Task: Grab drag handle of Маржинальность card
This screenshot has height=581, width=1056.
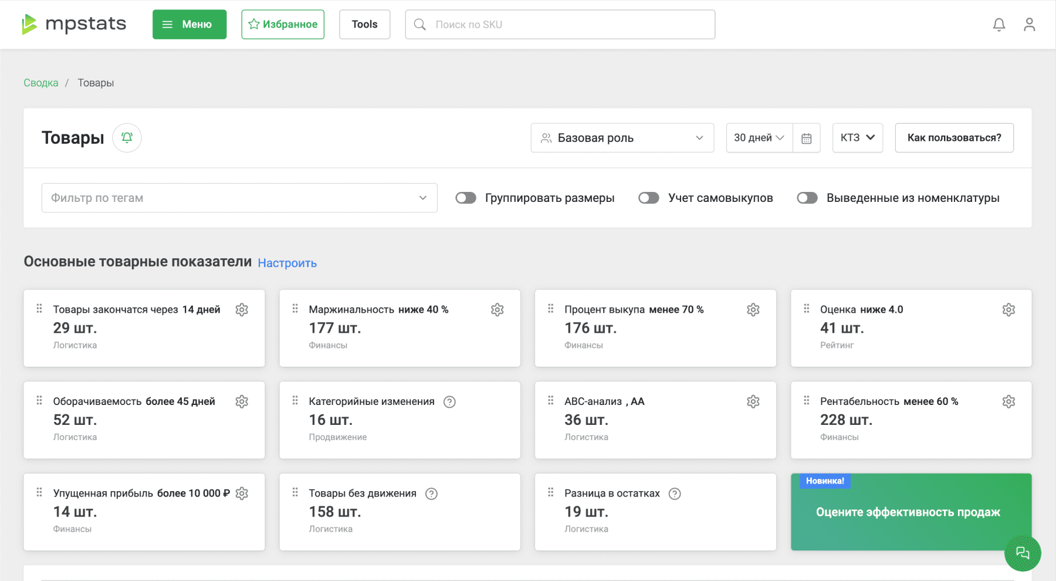Action: pyautogui.click(x=295, y=308)
